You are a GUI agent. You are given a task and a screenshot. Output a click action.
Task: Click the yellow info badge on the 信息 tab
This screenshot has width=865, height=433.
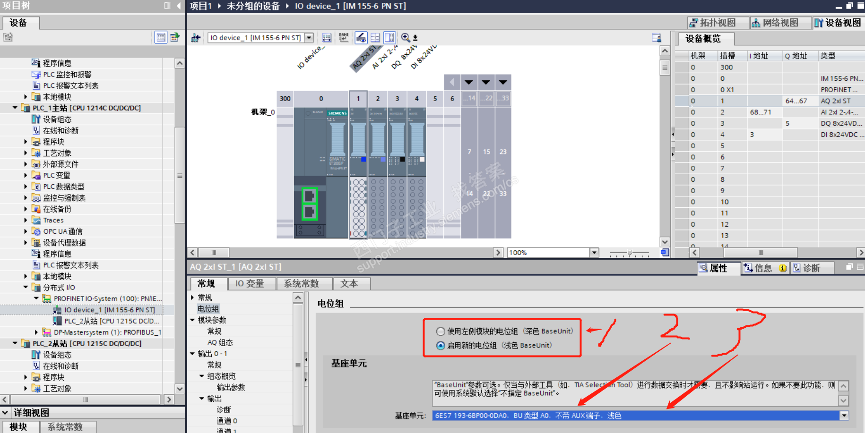pos(783,268)
